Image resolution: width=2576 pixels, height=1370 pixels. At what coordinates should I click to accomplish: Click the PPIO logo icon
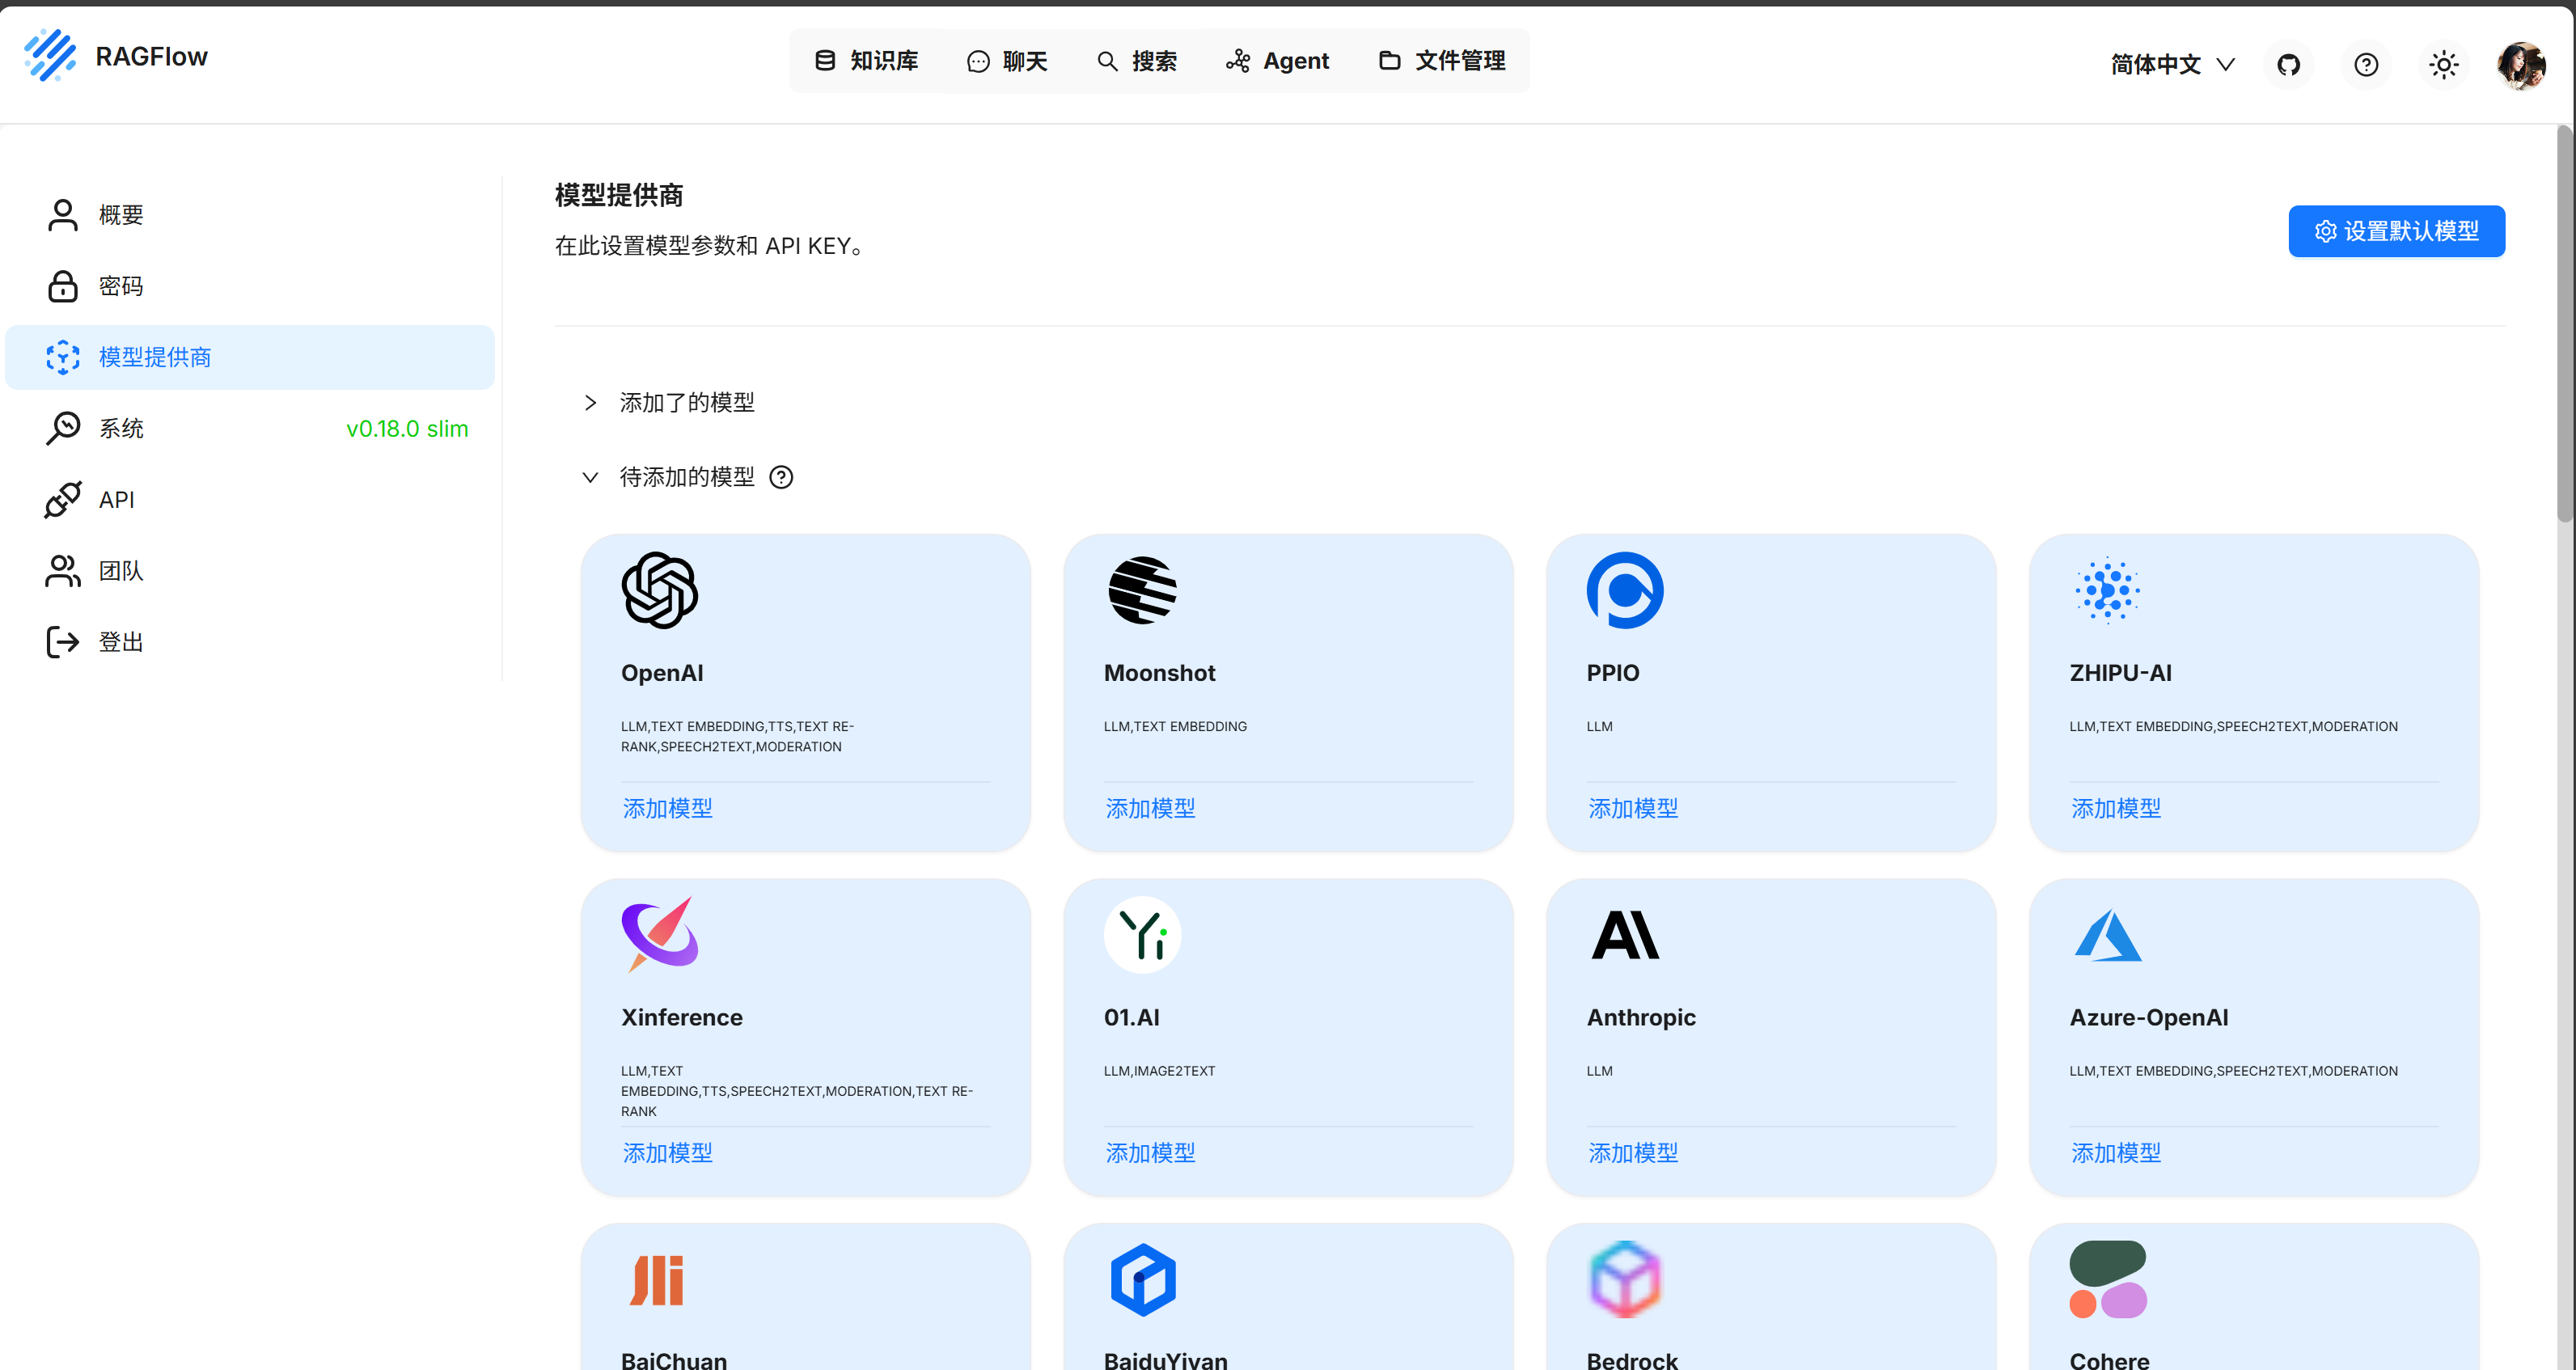coord(1625,590)
